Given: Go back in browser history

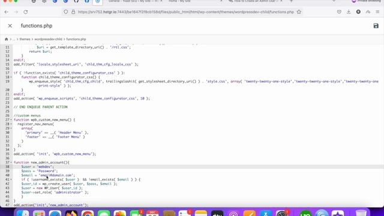Looking at the screenshot, I should click(x=7, y=12).
